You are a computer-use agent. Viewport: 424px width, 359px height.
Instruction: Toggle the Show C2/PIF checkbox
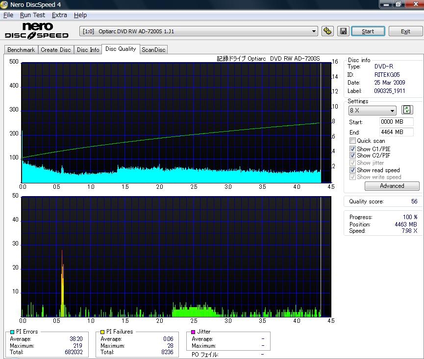tap(352, 156)
